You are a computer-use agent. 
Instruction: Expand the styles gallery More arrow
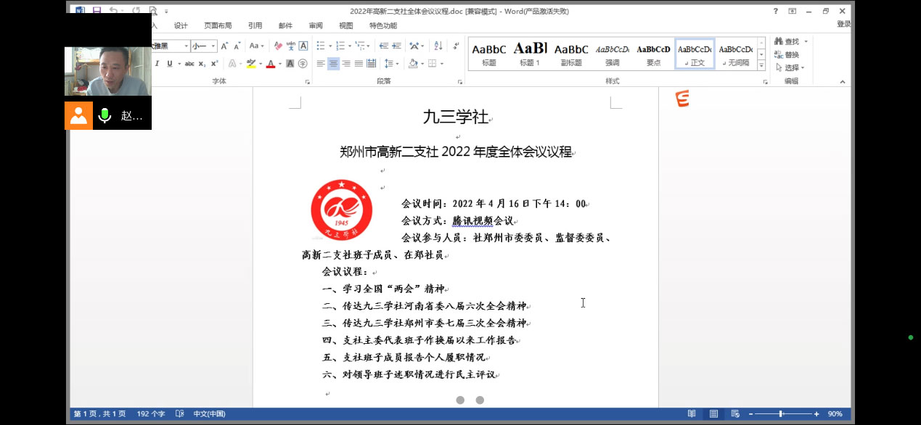[761, 65]
